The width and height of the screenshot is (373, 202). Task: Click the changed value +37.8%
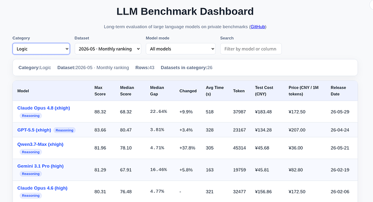[x=187, y=148]
